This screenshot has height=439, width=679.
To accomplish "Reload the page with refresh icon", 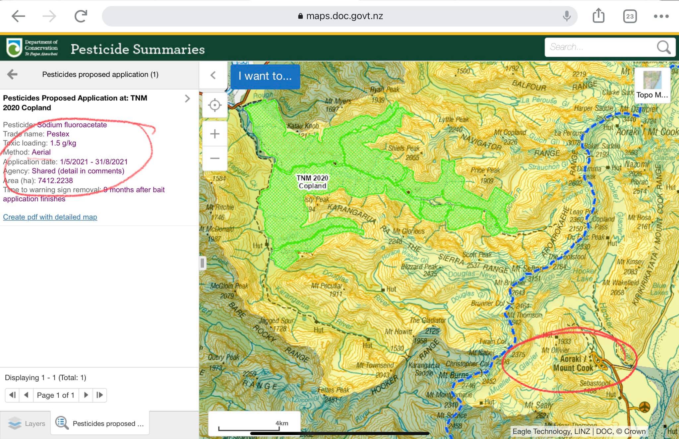I will pyautogui.click(x=81, y=16).
